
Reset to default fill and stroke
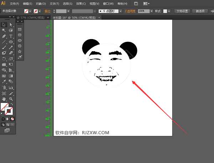[2, 114]
